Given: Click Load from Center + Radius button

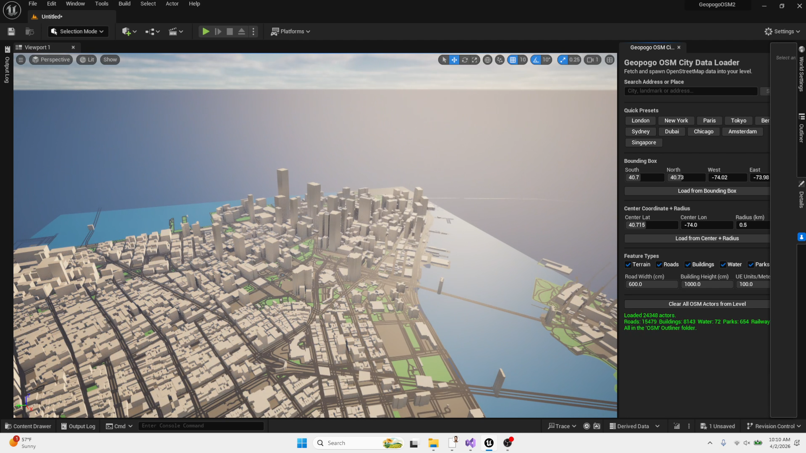Looking at the screenshot, I should point(697,238).
